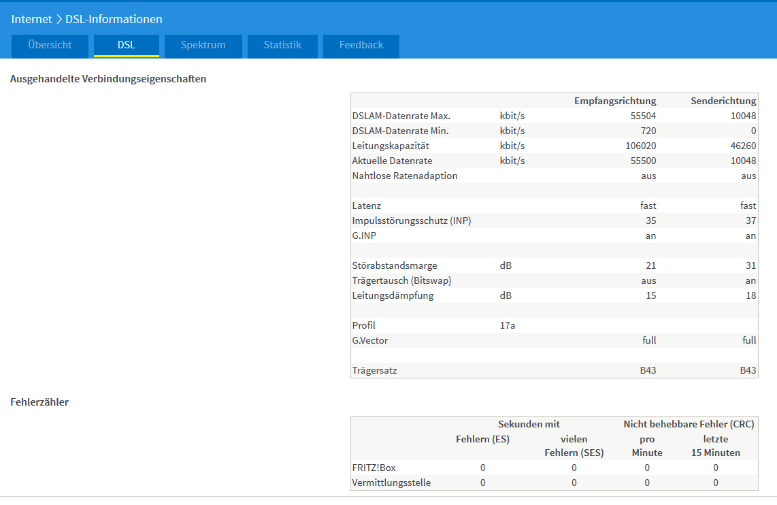Select the Leitungskapazität label
The height and width of the screenshot is (505, 777).
click(x=391, y=146)
